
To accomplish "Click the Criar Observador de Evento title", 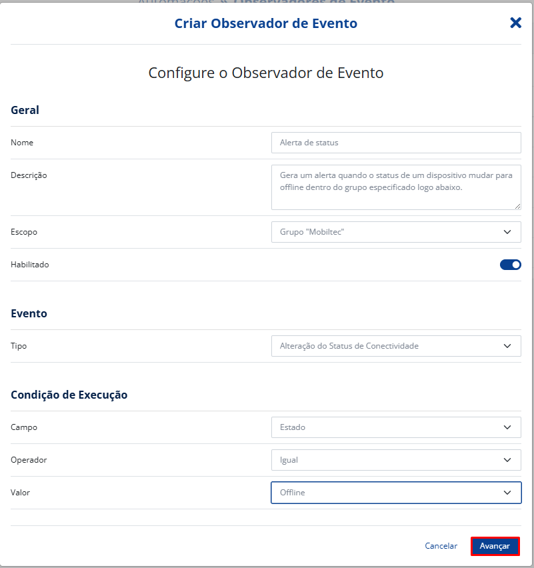I will [x=265, y=23].
